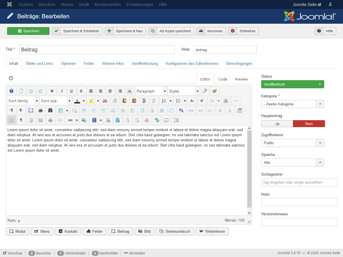Image resolution: width=343 pixels, height=257 pixels.
Task: Toggle visual aid gridlines
Action: pos(11,120)
